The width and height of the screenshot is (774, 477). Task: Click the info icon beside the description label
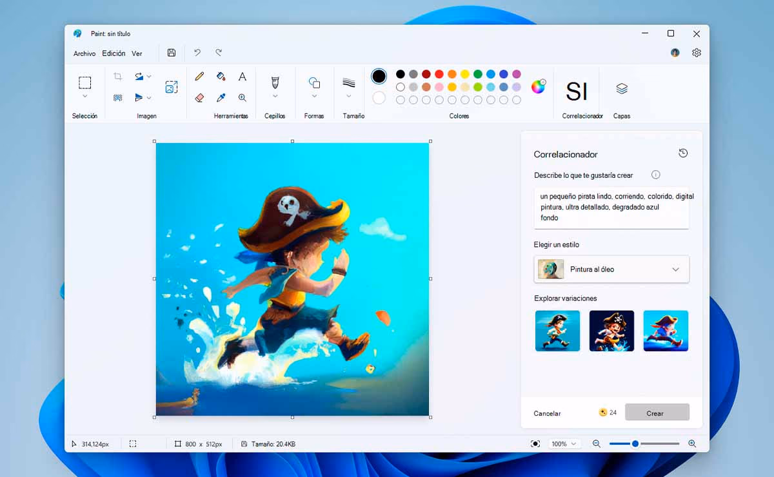click(x=655, y=175)
